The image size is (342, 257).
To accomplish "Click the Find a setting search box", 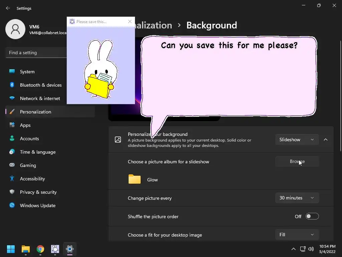I will [x=36, y=53].
